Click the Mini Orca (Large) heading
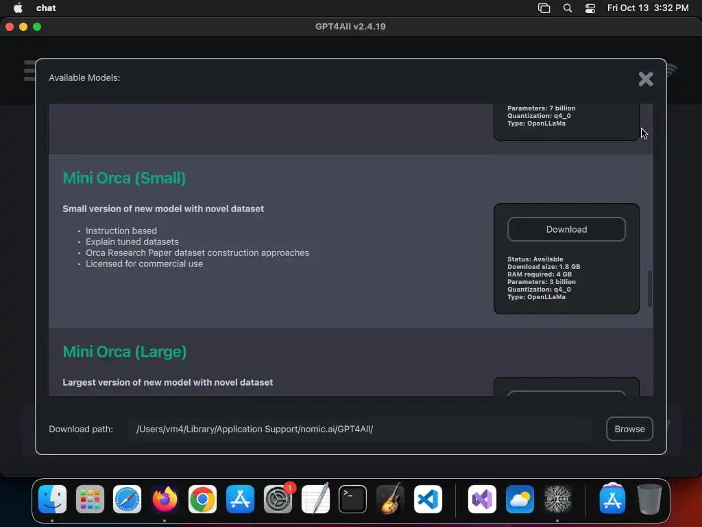 [x=125, y=352]
